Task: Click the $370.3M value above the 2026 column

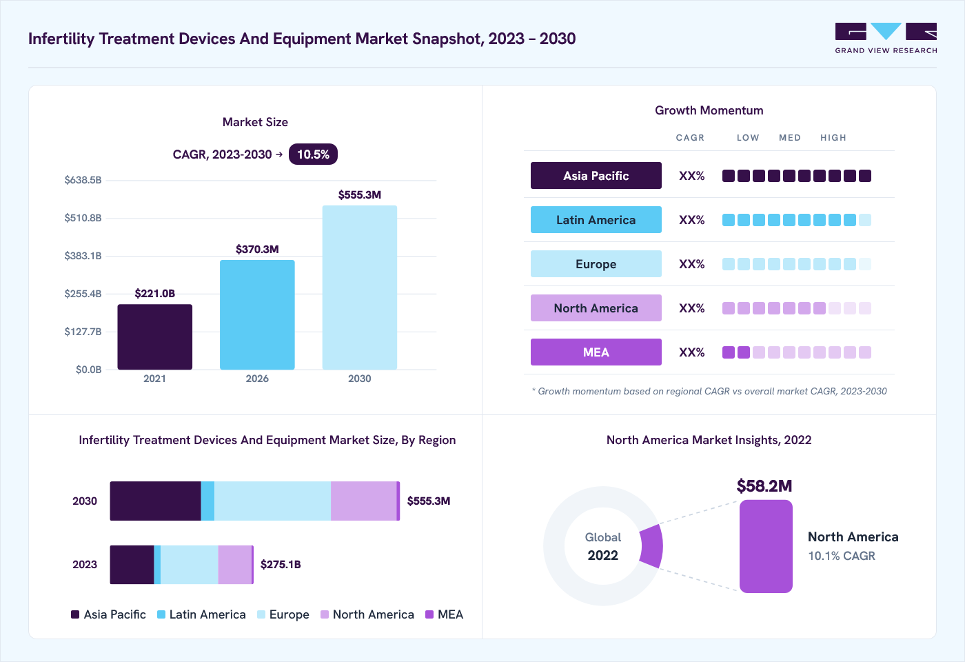Action: (257, 250)
